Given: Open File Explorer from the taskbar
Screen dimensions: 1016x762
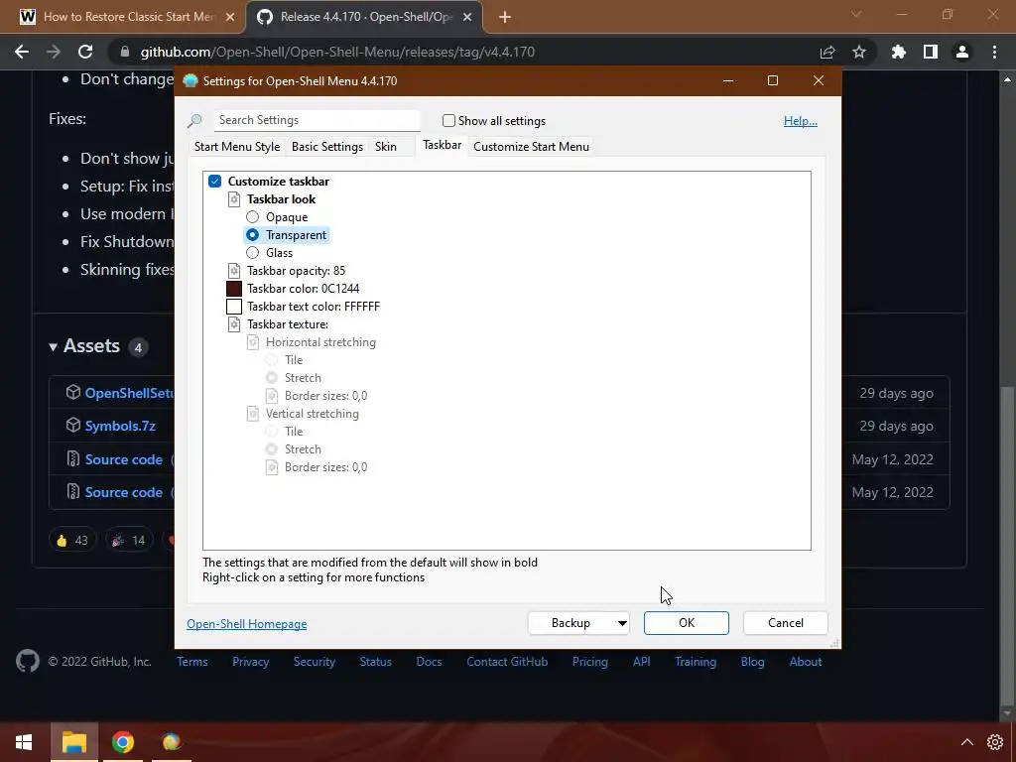Looking at the screenshot, I should (74, 742).
